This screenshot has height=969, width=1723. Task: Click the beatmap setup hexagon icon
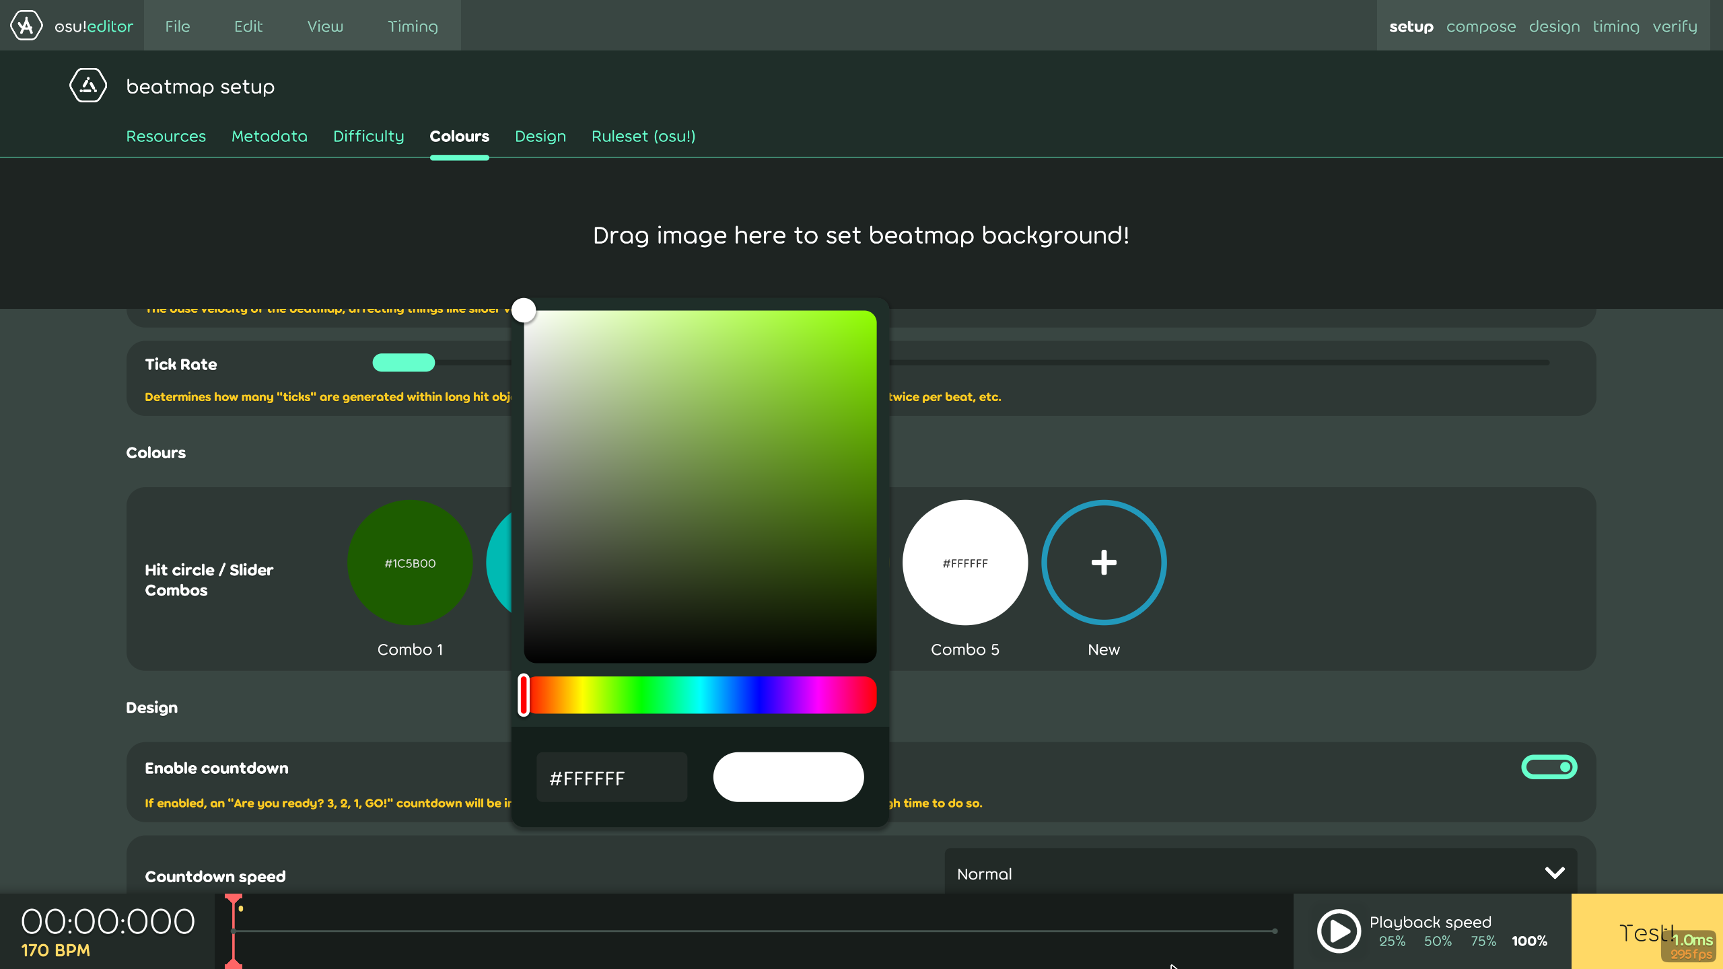coord(87,85)
